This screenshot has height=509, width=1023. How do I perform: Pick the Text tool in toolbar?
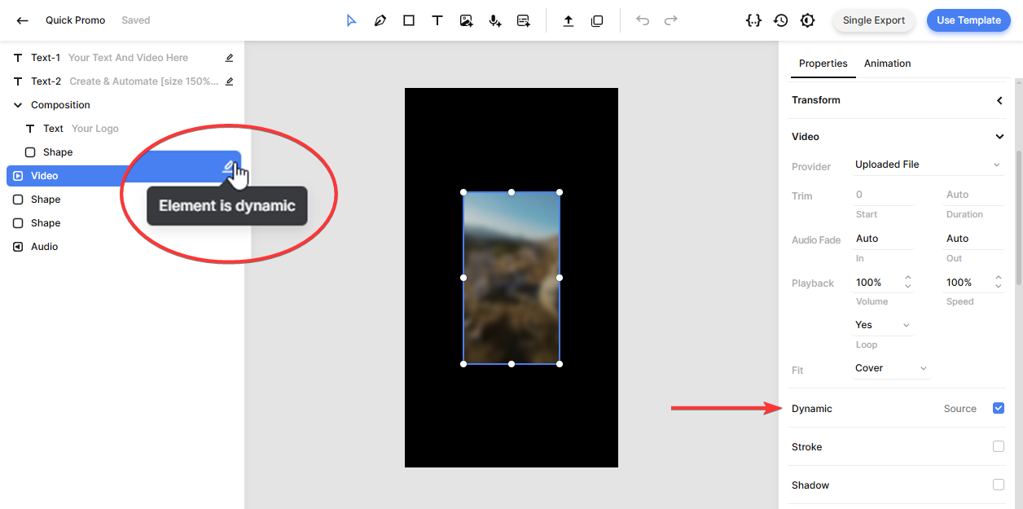(x=437, y=20)
